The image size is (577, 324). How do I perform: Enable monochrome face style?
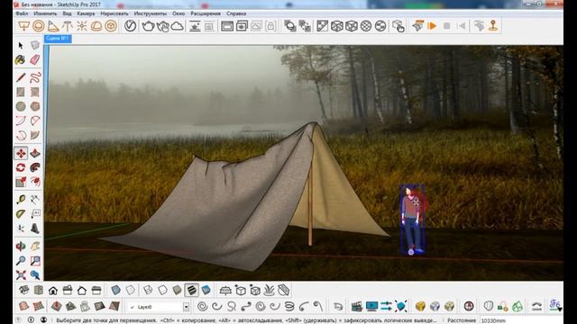point(206,290)
